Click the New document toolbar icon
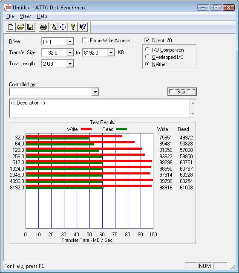The height and width of the screenshot is (273, 239). pos(11,27)
